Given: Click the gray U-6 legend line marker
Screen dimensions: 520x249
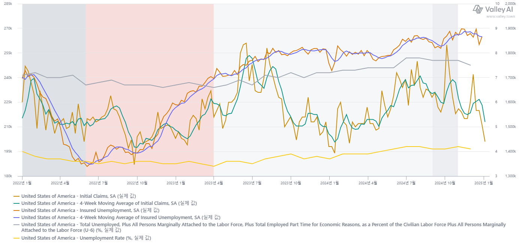Looking at the screenshot, I should (x=16, y=225).
